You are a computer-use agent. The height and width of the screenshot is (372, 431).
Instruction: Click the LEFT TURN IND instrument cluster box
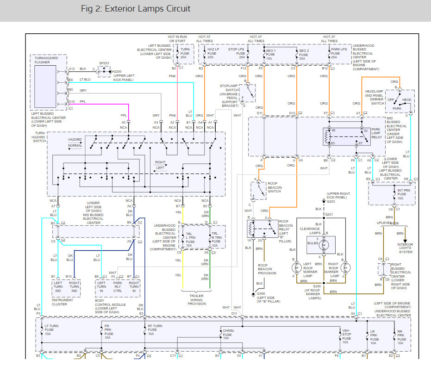(x=58, y=286)
